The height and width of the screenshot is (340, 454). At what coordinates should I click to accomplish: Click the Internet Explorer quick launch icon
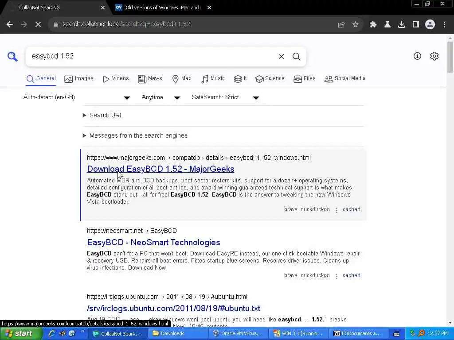pyautogui.click(x=52, y=333)
